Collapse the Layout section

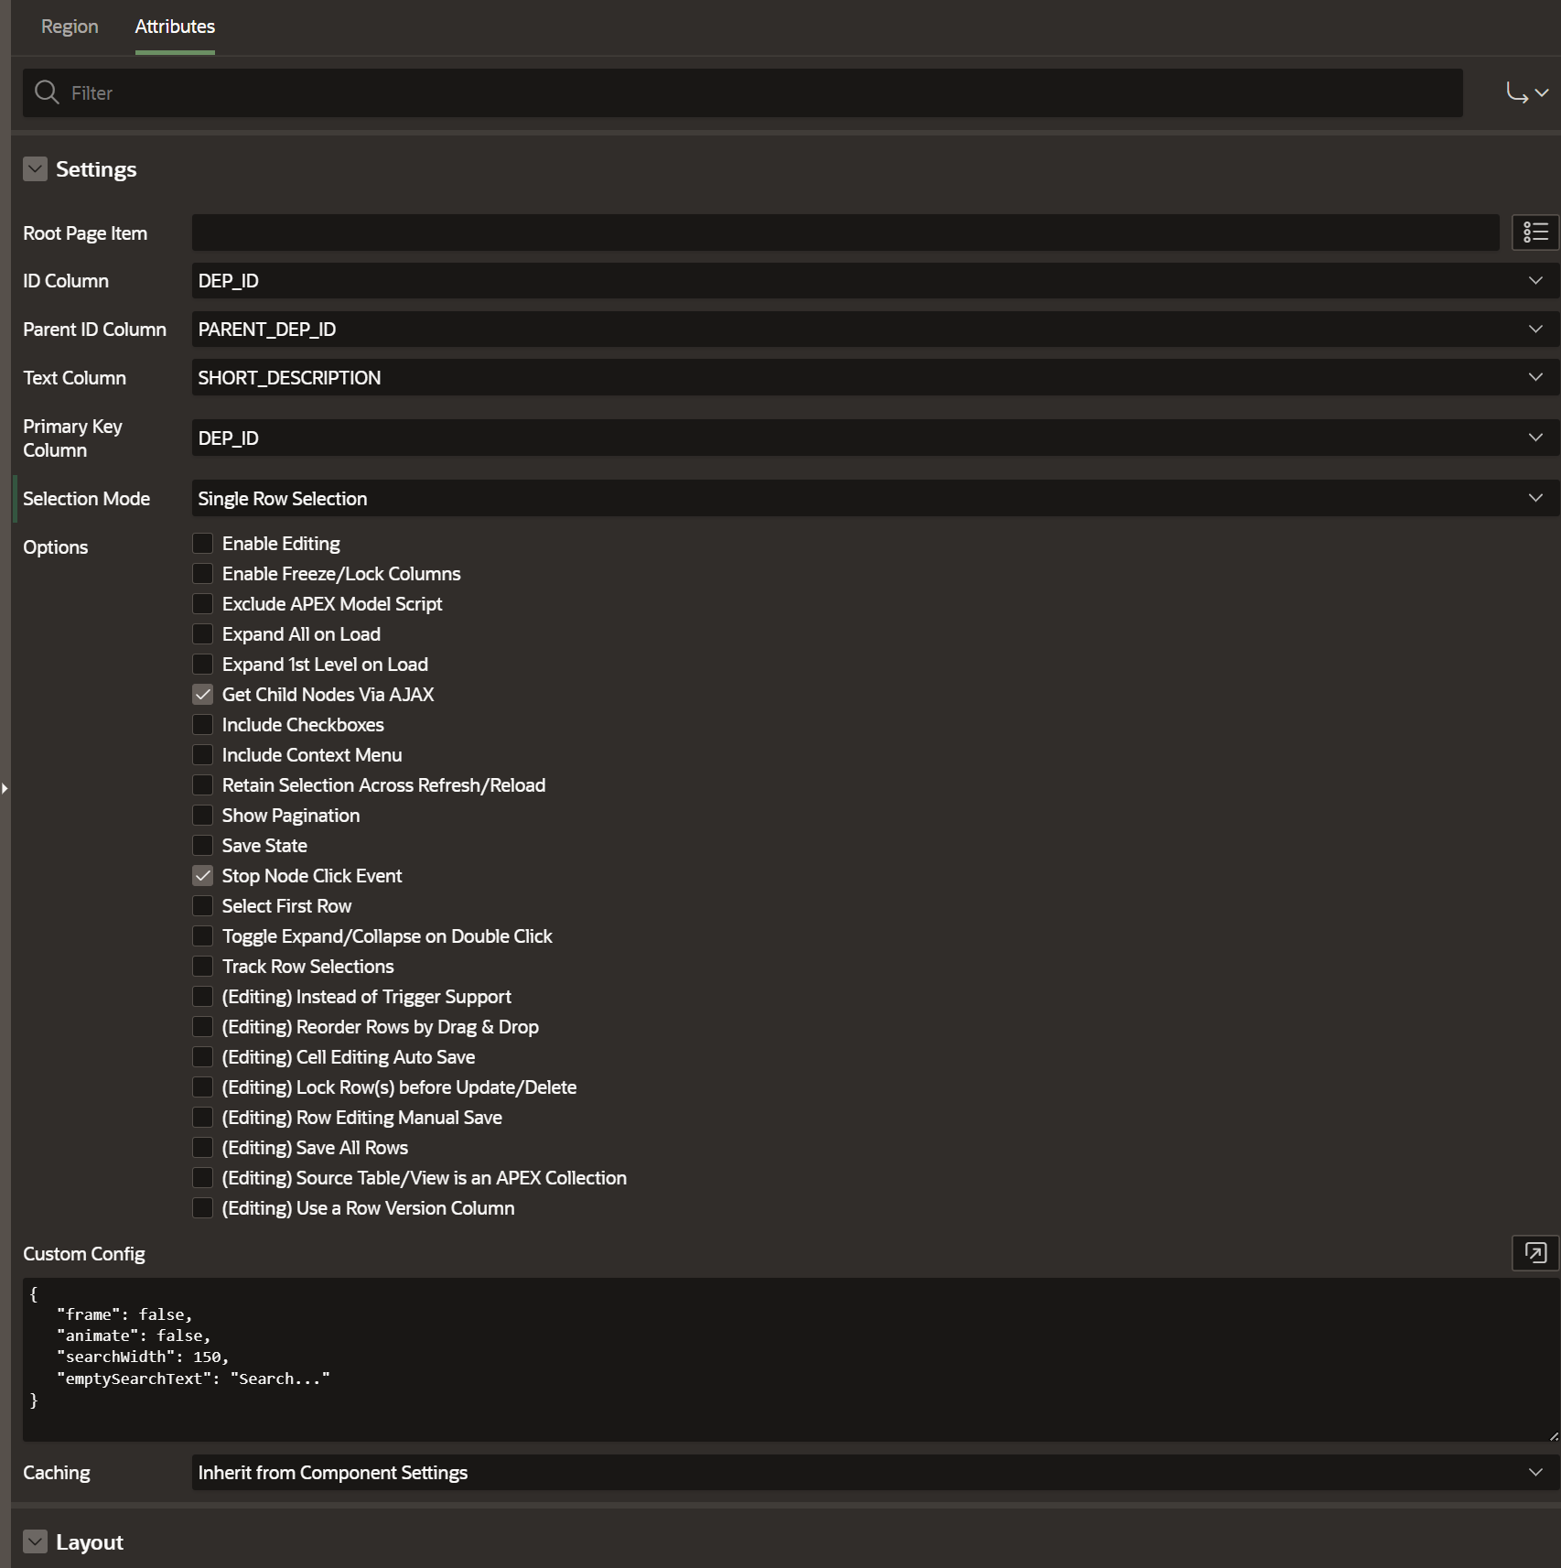[35, 1541]
